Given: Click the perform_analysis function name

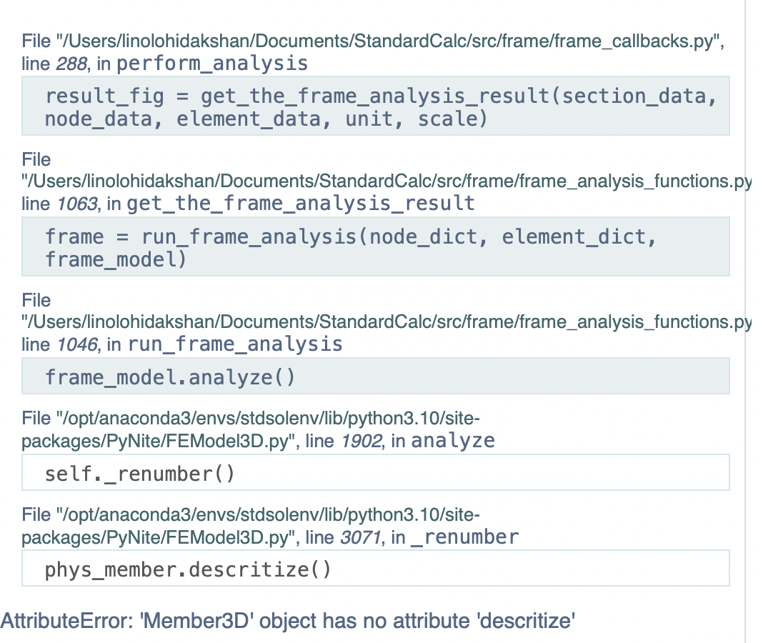Looking at the screenshot, I should [212, 63].
